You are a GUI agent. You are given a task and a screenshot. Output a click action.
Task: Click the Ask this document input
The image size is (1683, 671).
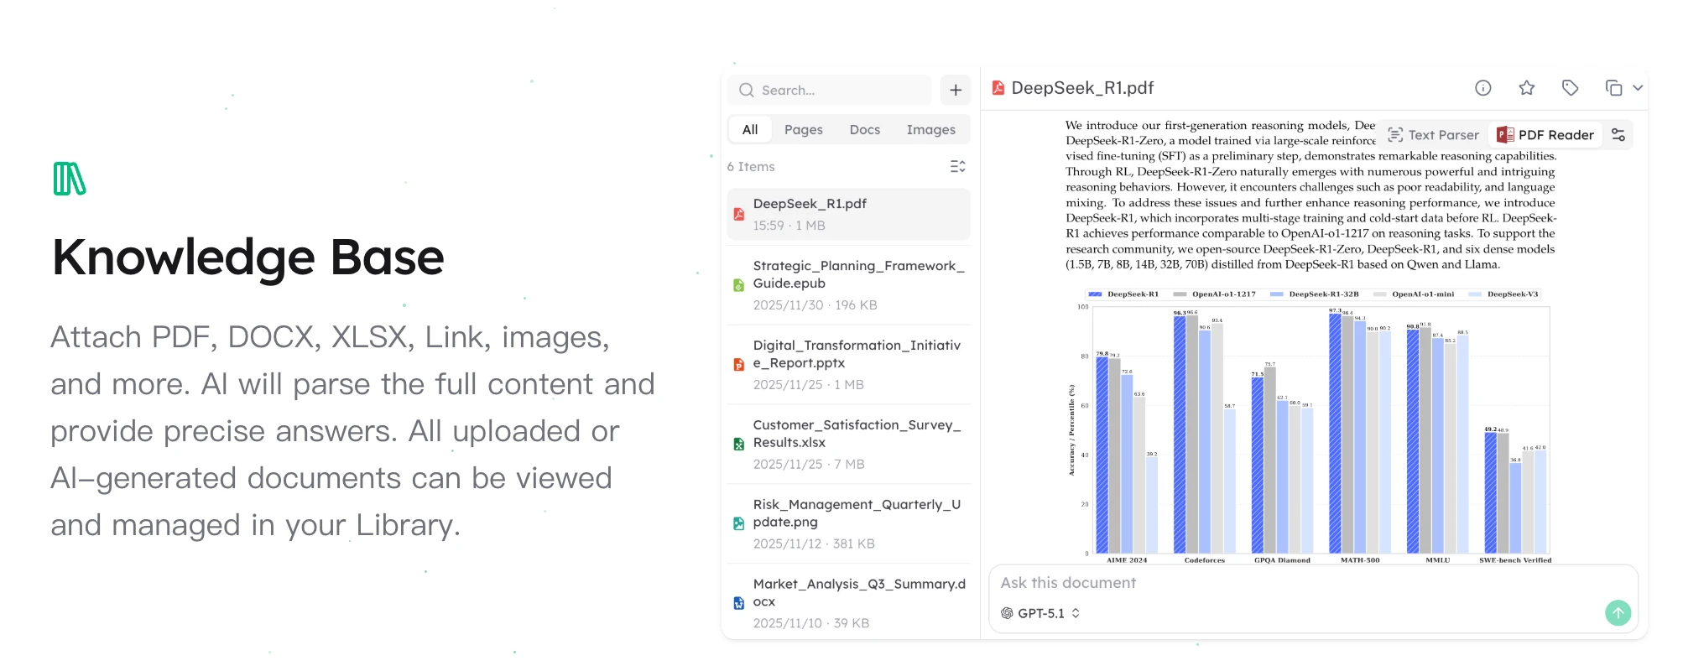click(1313, 583)
